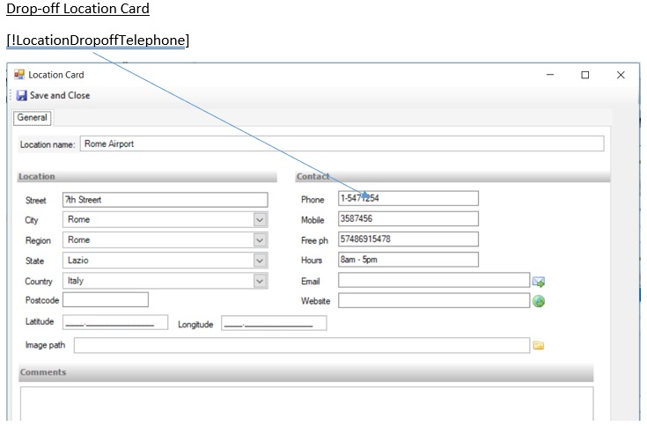
Task: Click the Save and Close disk icon
Action: [21, 95]
